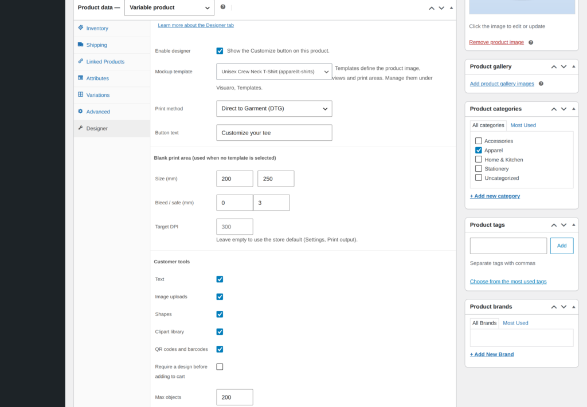Check the Home & Kitchen category
Viewport: 587px width, 407px height.
(479, 159)
